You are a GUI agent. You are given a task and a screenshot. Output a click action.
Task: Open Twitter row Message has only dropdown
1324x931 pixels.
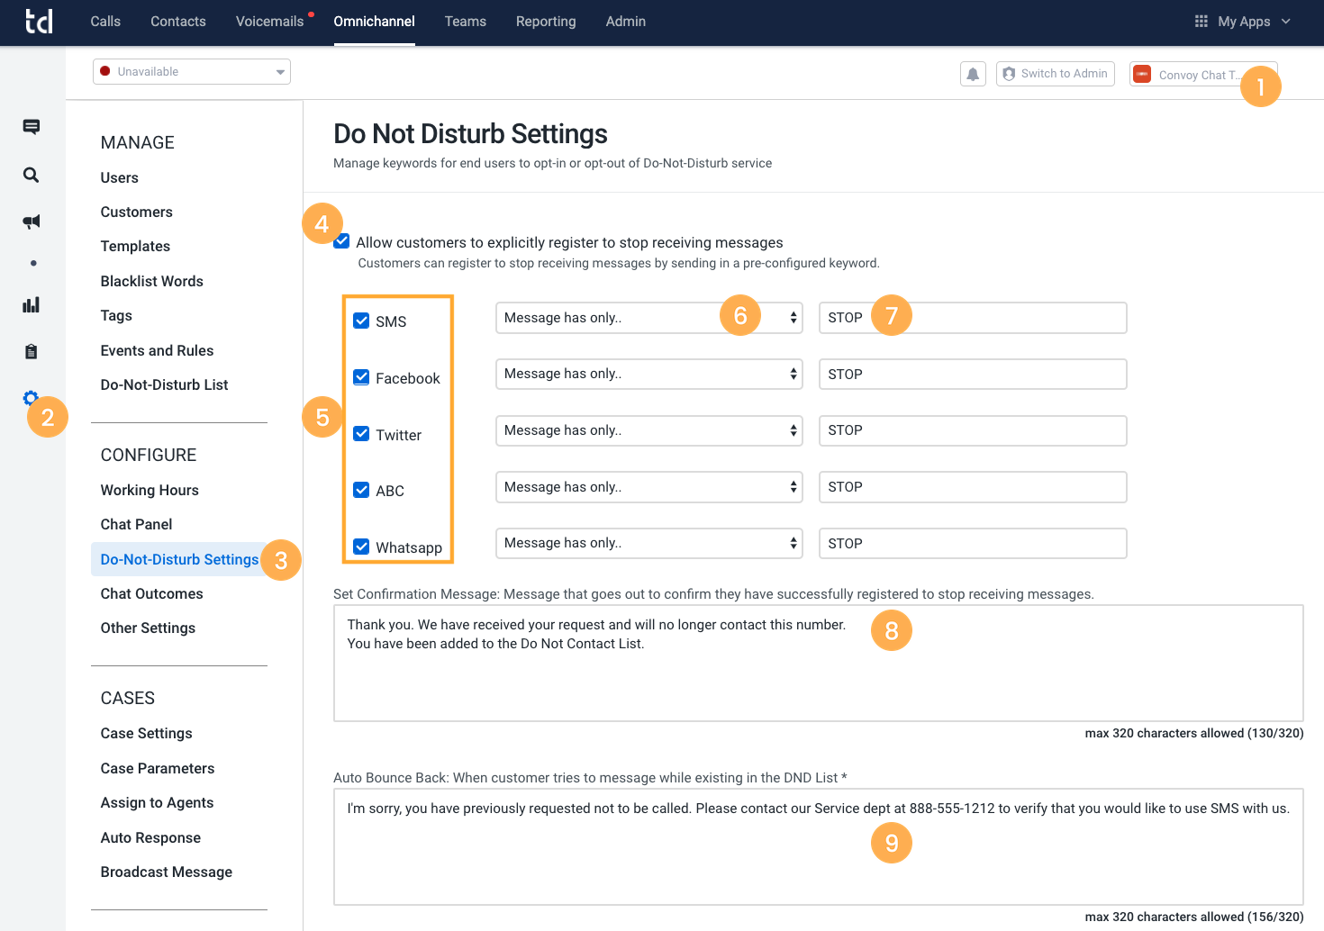tap(649, 430)
